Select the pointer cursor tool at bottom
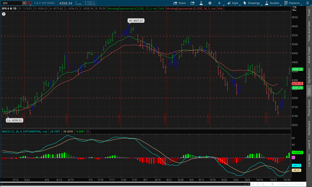 (273, 184)
